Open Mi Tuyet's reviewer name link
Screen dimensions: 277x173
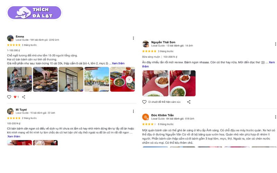click(x=21, y=110)
